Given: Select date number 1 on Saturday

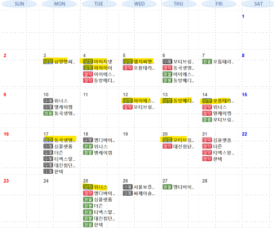Looking at the screenshot, I should pyautogui.click(x=243, y=17).
